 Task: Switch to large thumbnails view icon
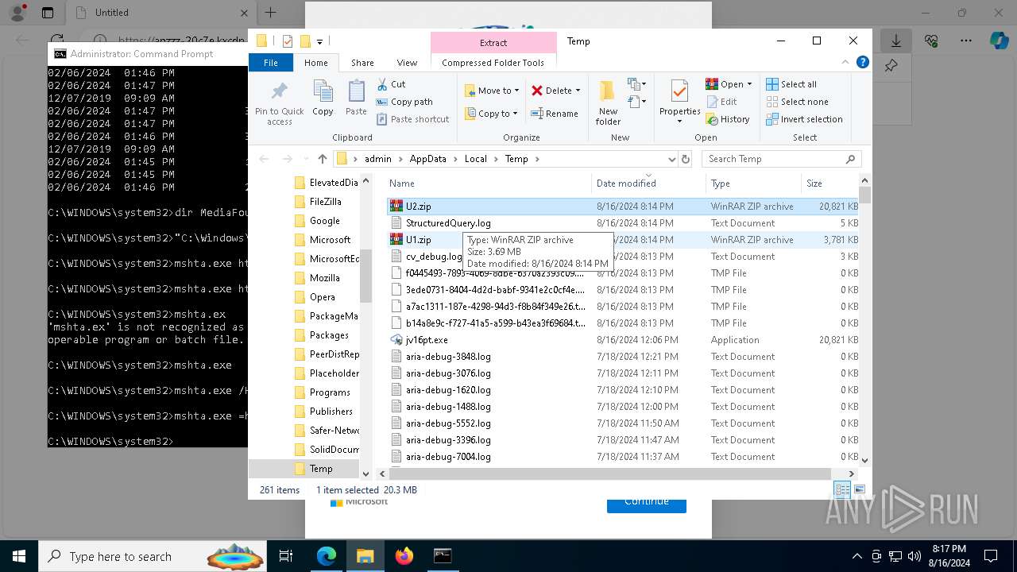[x=859, y=490]
